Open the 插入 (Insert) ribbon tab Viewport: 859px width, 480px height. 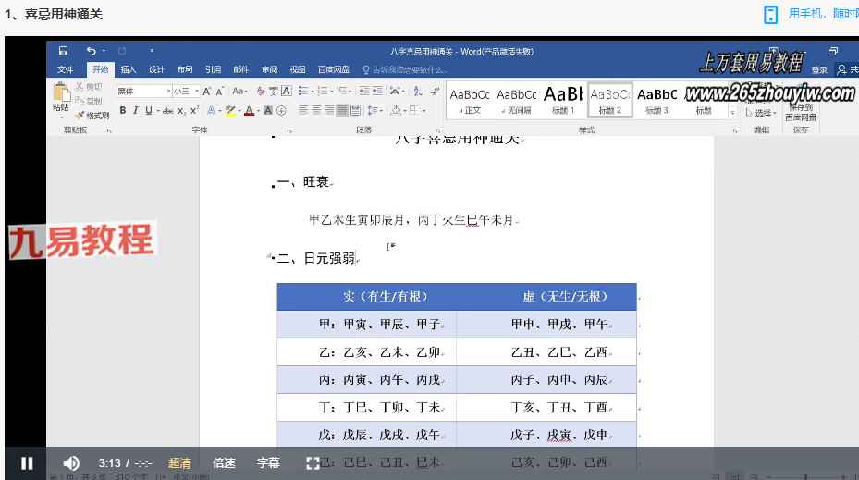tap(129, 69)
